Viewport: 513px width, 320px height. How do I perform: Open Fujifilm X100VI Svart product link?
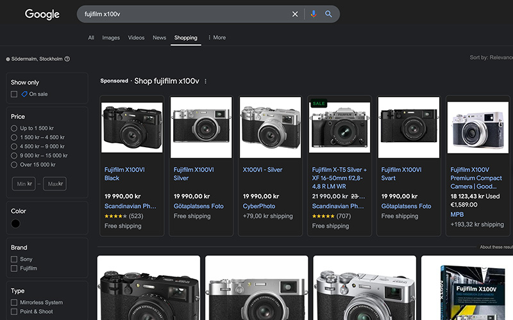coord(401,173)
